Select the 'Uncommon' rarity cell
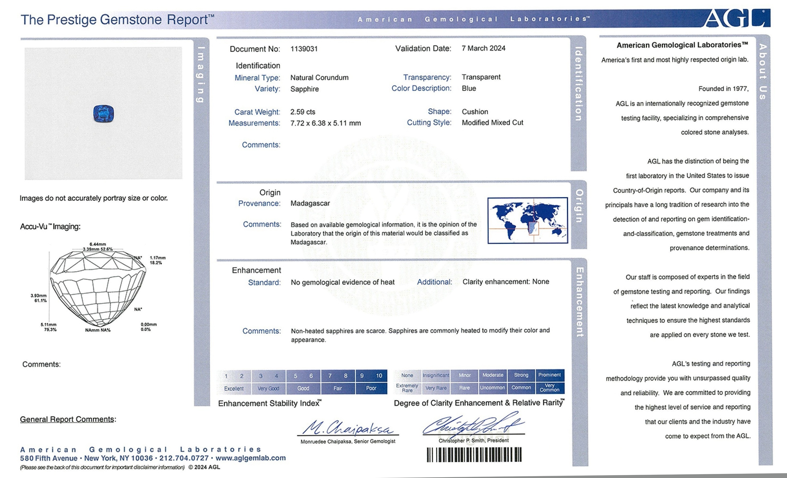Screen dimensions: 787x478 [x=493, y=388]
